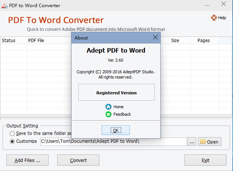
Task: Close the About dialog with X
Action: pos(155,37)
